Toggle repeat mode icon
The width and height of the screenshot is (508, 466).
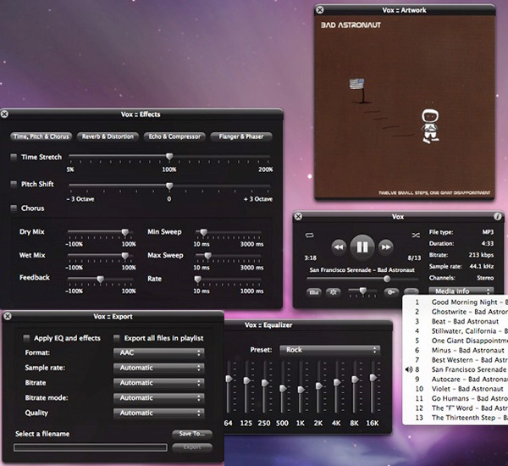310,235
